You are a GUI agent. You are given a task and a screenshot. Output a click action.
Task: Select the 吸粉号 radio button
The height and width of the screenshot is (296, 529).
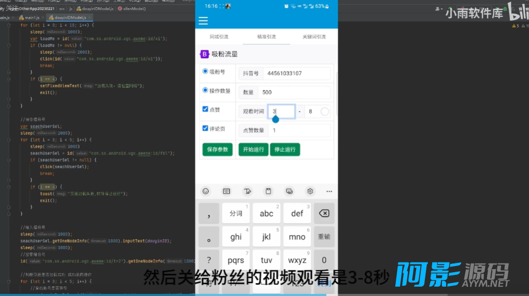click(205, 71)
